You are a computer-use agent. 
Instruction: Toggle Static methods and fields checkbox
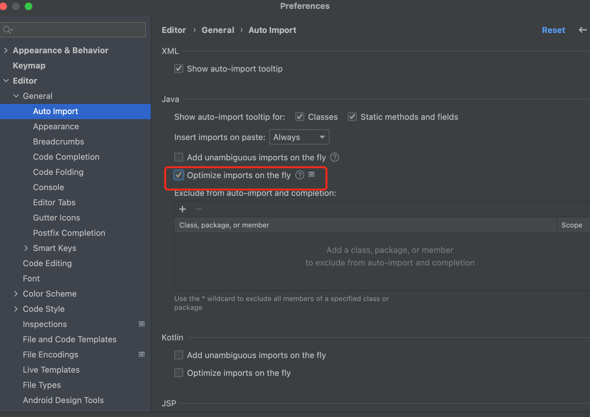click(x=352, y=117)
